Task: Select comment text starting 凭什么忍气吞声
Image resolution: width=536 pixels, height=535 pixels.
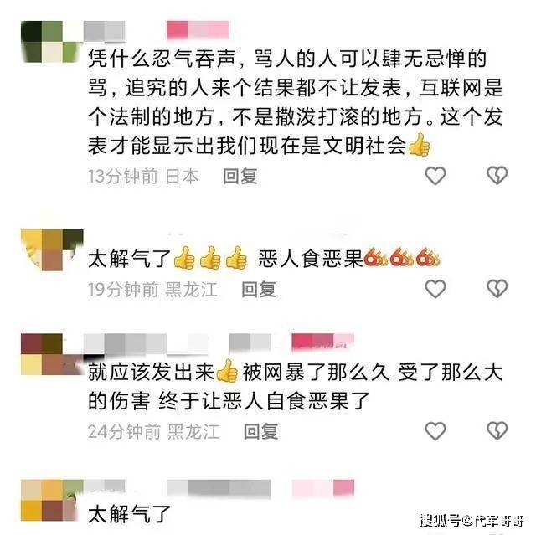Action: 296,102
